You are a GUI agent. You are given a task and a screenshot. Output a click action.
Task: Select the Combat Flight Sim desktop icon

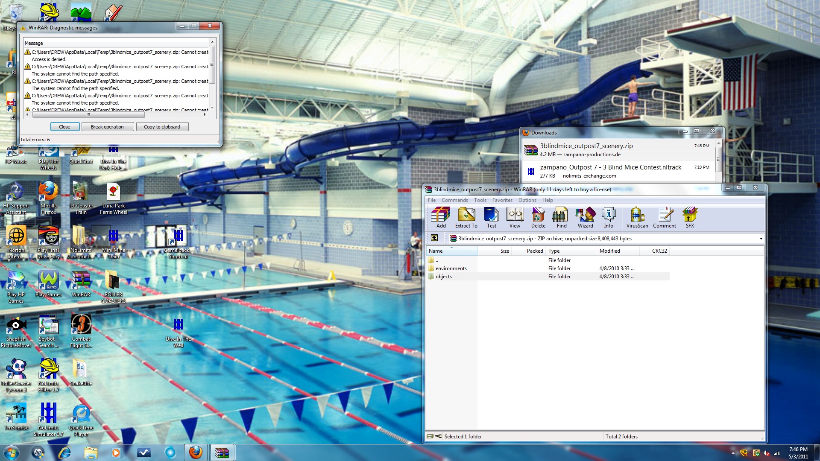(x=81, y=331)
